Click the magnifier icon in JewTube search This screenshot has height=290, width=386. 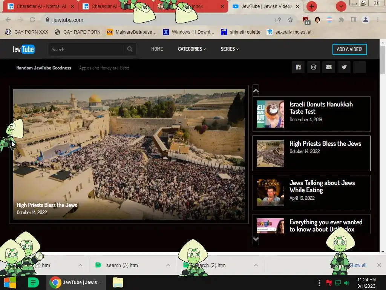(130, 49)
